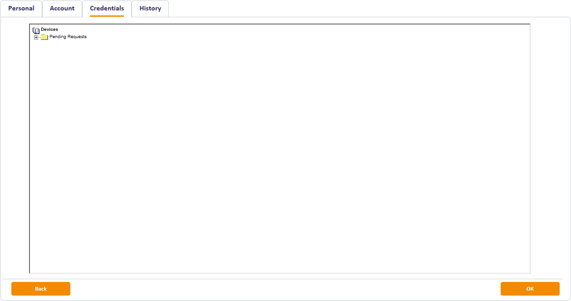The image size is (571, 301).
Task: View Personal details tab
Action: [21, 9]
